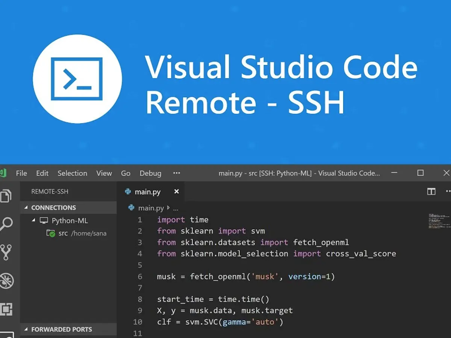
Task: Click line number 6 in the gutter
Action: tap(140, 276)
